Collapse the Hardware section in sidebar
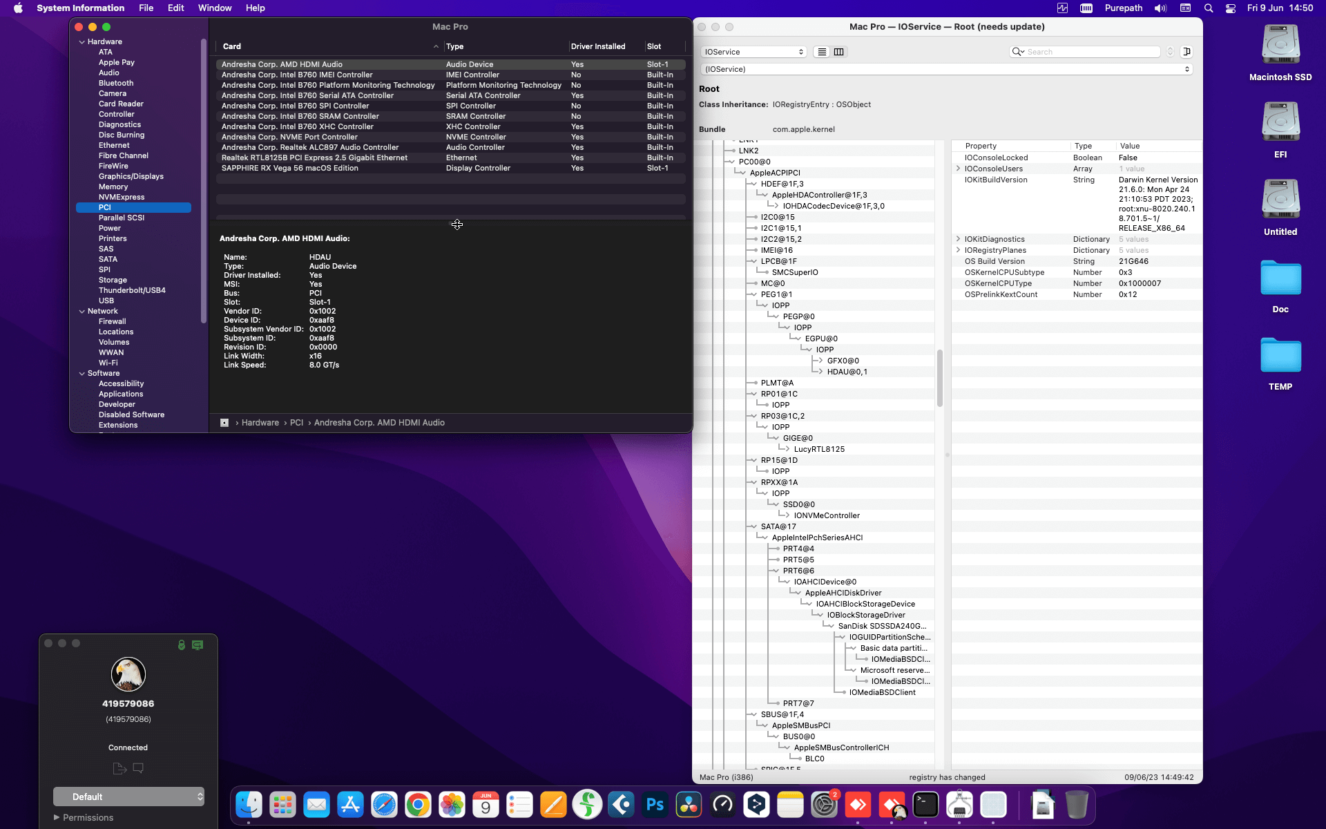 (82, 41)
